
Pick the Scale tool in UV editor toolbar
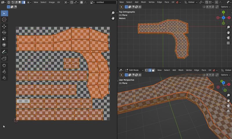point(4,39)
